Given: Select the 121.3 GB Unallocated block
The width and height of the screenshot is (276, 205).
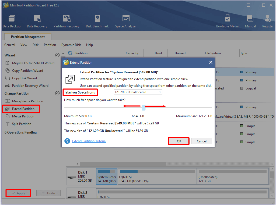Looking at the screenshot, I should click(x=233, y=176).
